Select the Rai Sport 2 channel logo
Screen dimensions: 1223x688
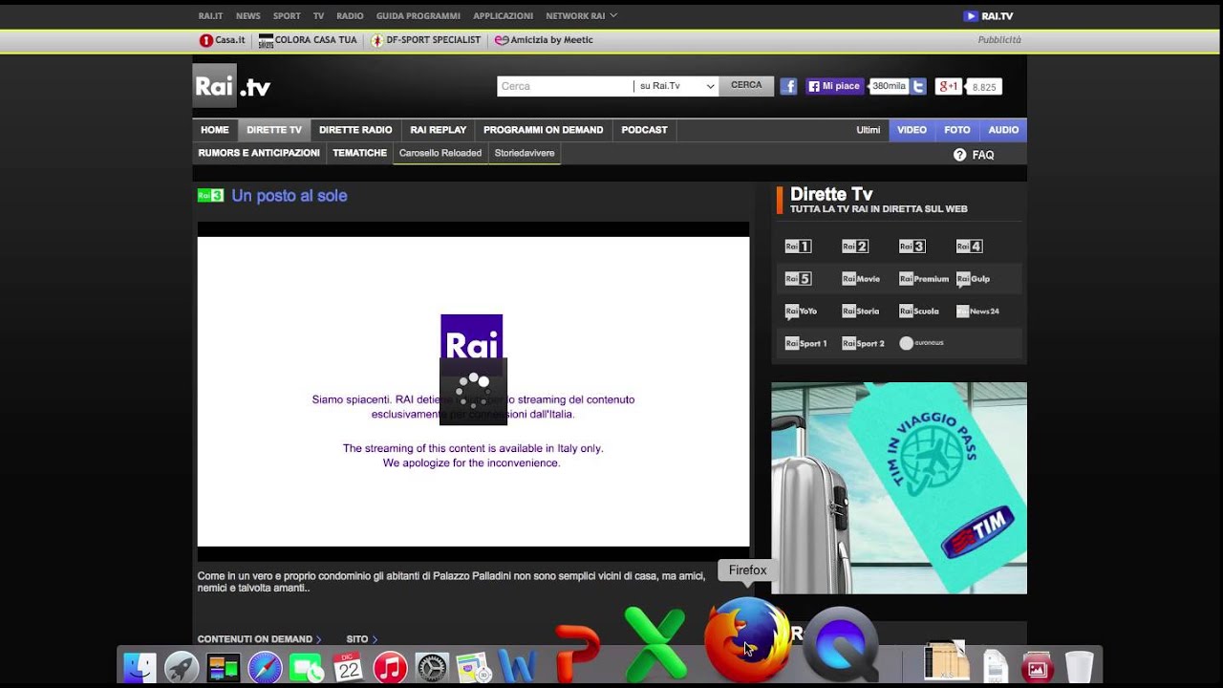point(863,343)
